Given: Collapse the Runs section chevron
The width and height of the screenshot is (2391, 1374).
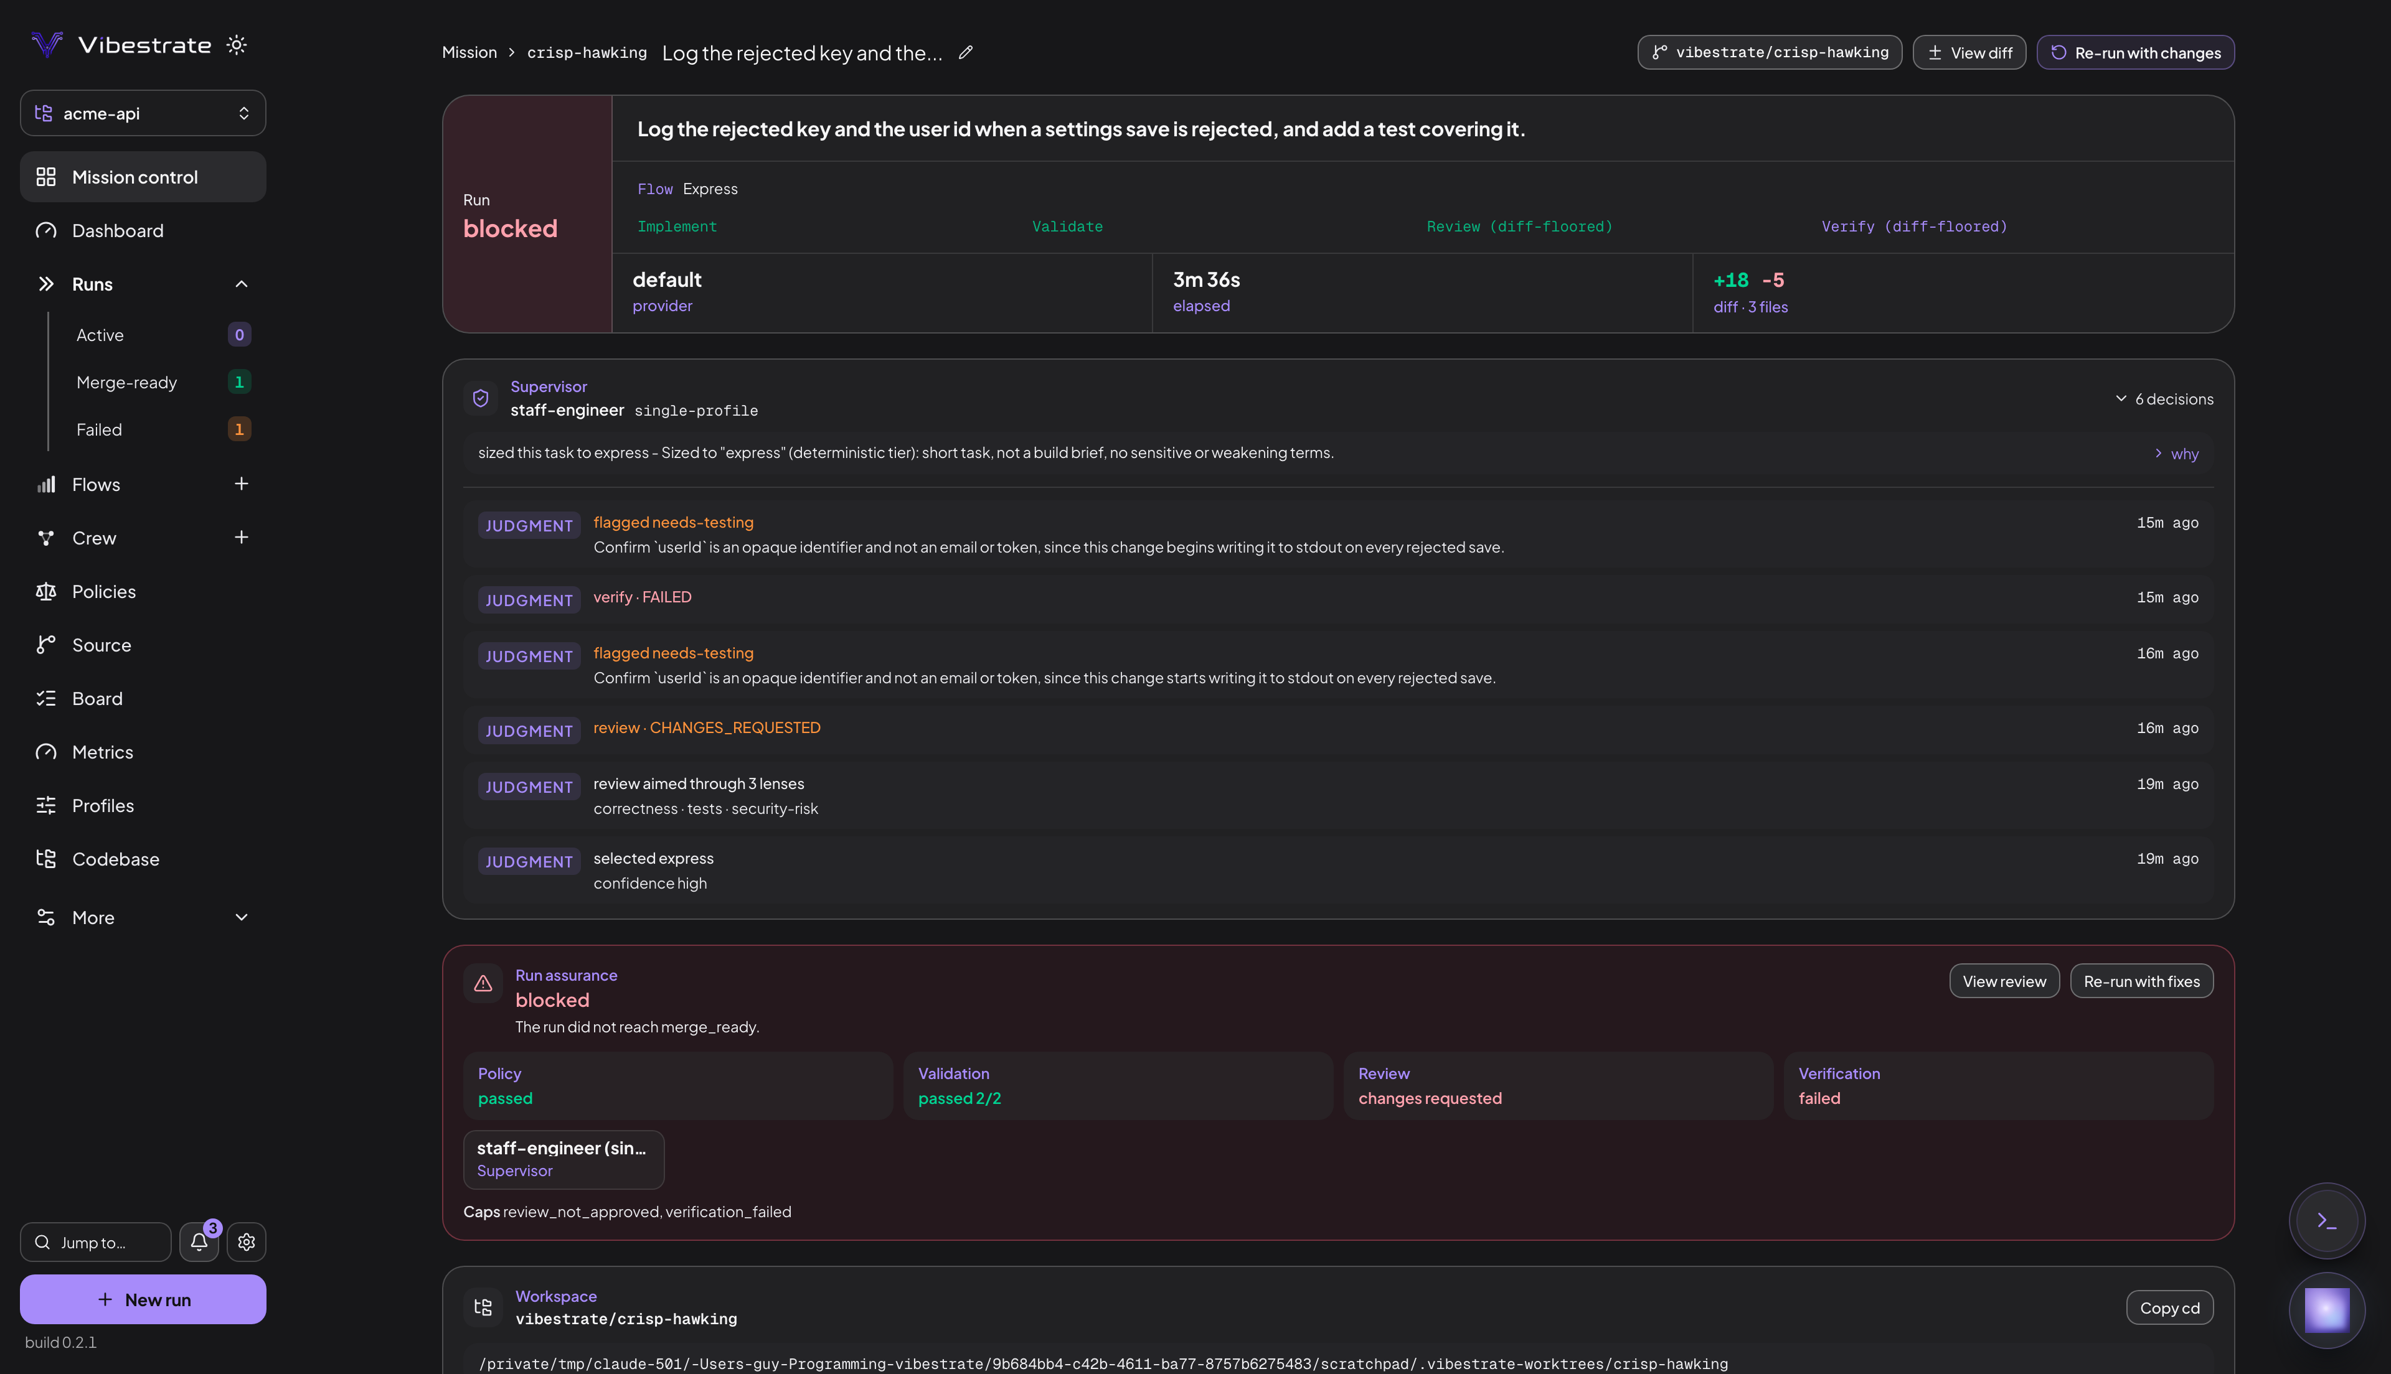Looking at the screenshot, I should (242, 284).
